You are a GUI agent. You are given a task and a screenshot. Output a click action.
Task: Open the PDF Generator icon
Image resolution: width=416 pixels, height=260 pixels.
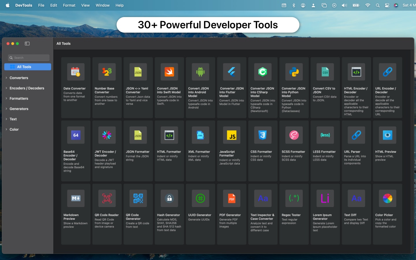click(232, 198)
